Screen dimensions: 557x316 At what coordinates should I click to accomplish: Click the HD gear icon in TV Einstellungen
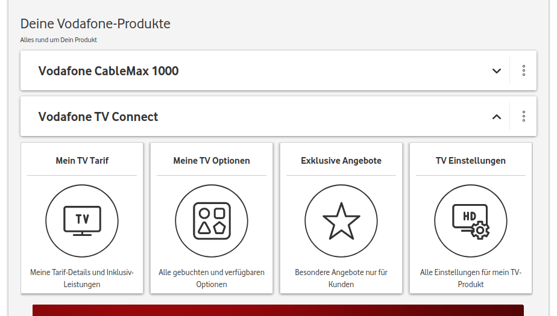471,220
